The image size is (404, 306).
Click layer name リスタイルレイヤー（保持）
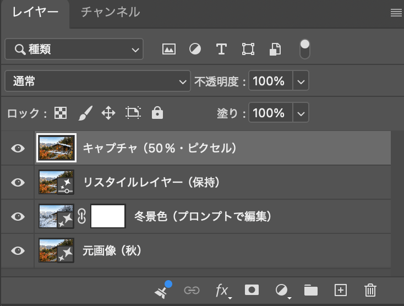click(151, 182)
